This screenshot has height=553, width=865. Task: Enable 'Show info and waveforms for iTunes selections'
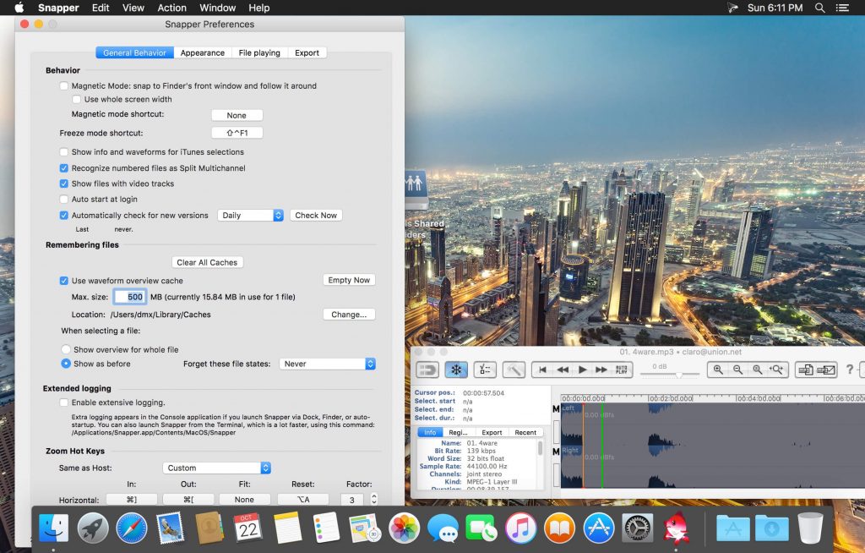[x=63, y=152]
